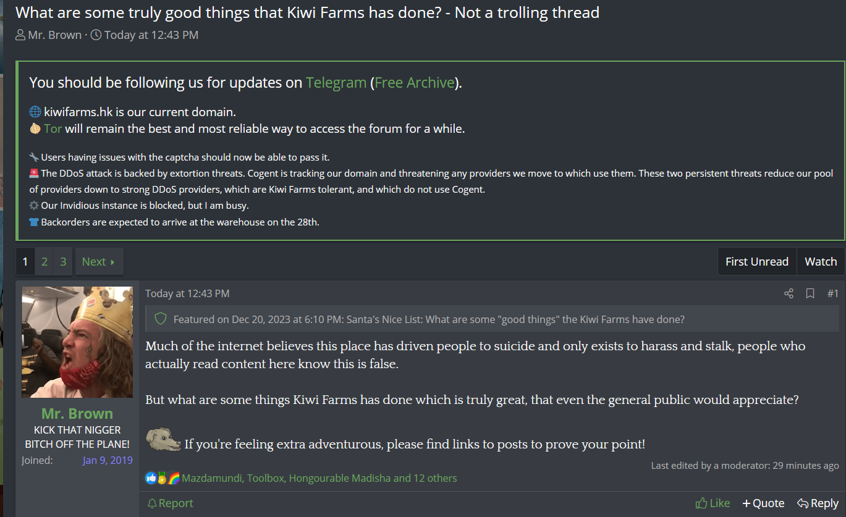Click the dog emoji in the post
The height and width of the screenshot is (517, 846).
(x=163, y=440)
